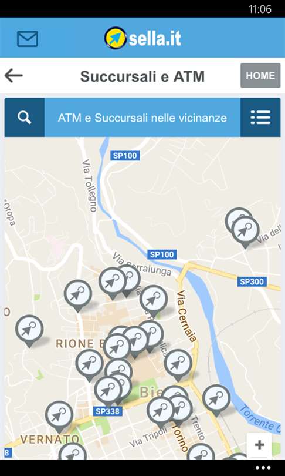Image resolution: width=285 pixels, height=476 pixels.
Task: Tap the upper SP100 road badge
Action: (x=125, y=156)
